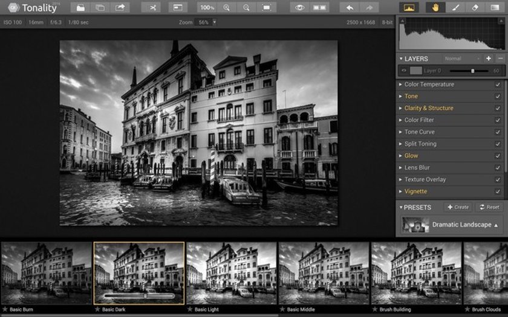The width and height of the screenshot is (508, 317).
Task: Expand the Color Filter section
Action: pos(401,120)
